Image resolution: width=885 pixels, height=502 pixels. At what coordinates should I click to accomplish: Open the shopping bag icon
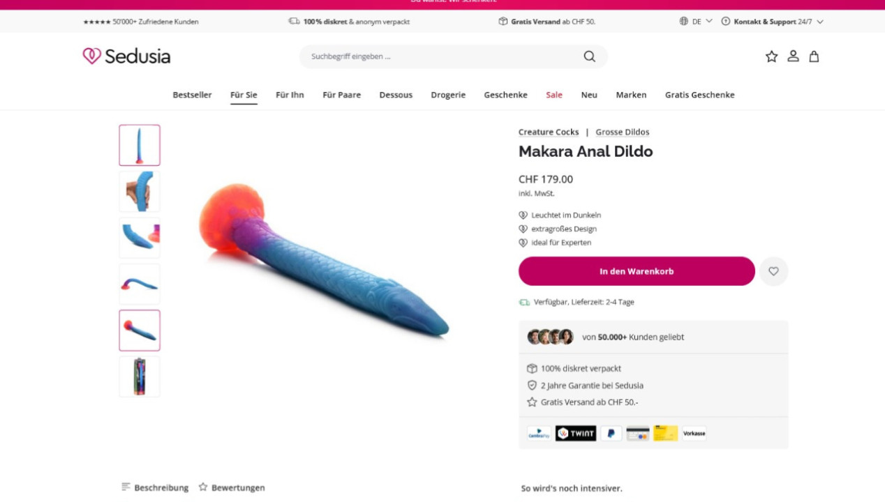pos(814,56)
